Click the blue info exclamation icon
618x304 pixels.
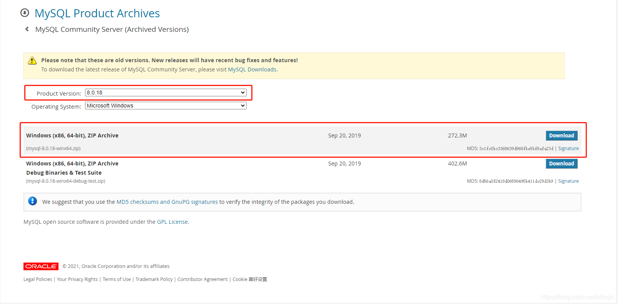click(x=33, y=201)
